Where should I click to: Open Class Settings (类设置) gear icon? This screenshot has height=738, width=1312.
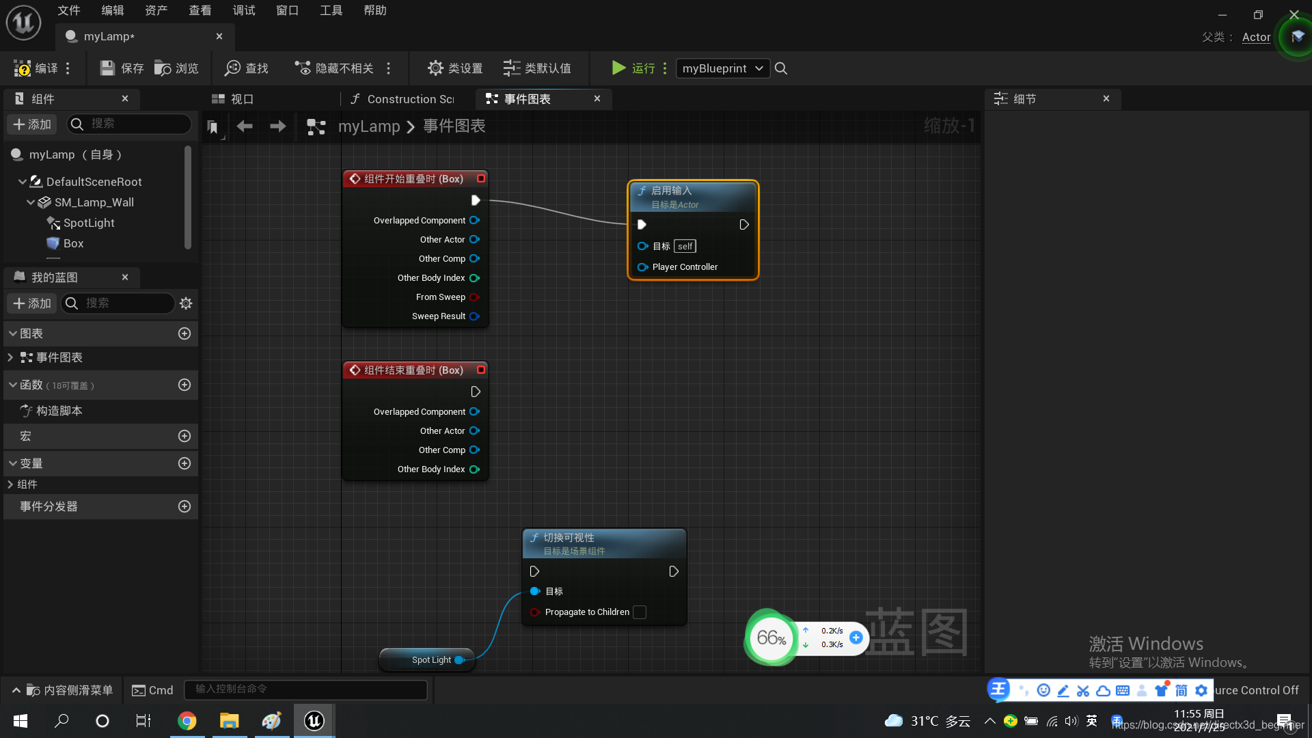(435, 68)
